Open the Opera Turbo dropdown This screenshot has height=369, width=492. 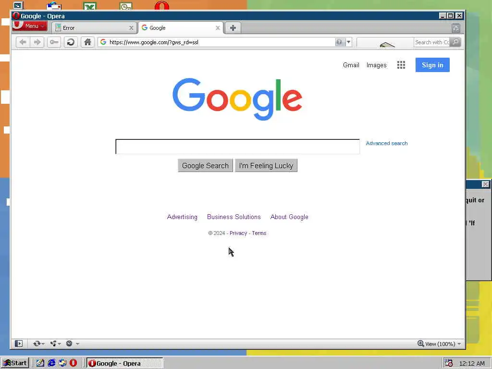point(73,344)
